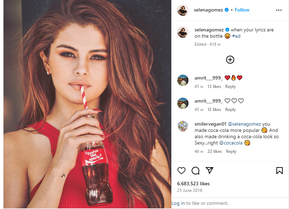The image size is (289, 209).
Task: Open the #ad hashtag link
Action: tap(236, 36)
